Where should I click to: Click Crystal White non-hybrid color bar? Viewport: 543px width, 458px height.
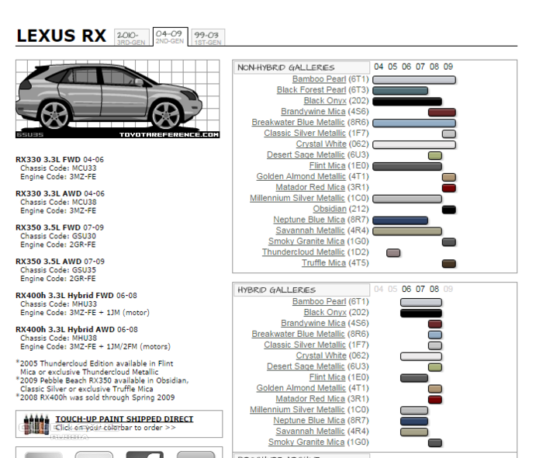click(414, 145)
